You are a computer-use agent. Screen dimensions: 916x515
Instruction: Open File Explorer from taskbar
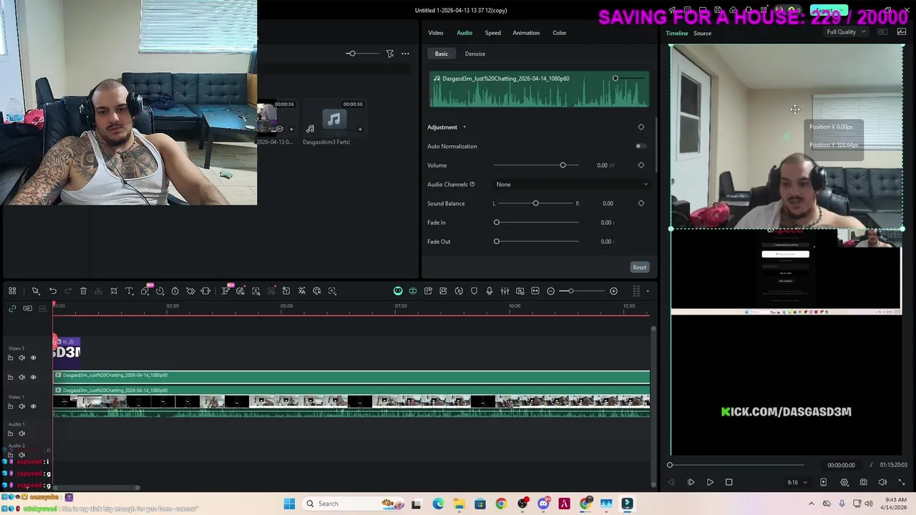pyautogui.click(x=459, y=504)
